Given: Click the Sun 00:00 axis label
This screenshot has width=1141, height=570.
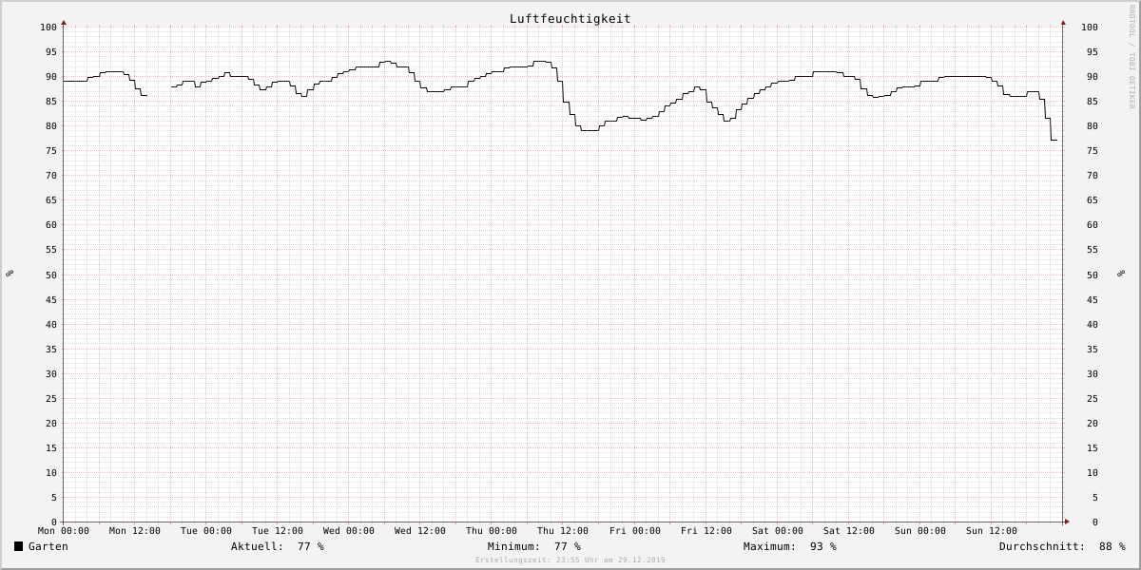Looking at the screenshot, I should pos(920,531).
